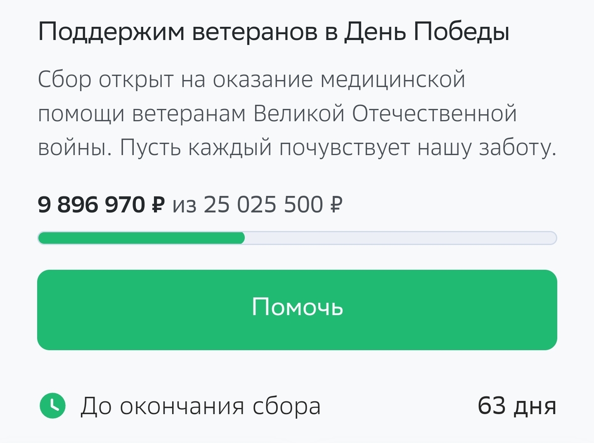Click the filled green part of progress bar

point(140,238)
